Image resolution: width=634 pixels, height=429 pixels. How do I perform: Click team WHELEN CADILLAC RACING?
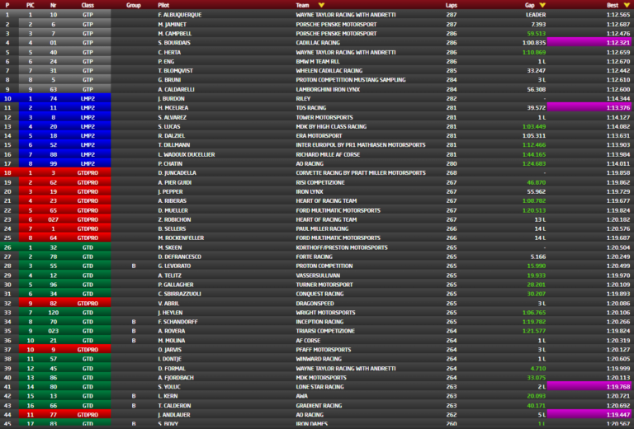pyautogui.click(x=329, y=70)
